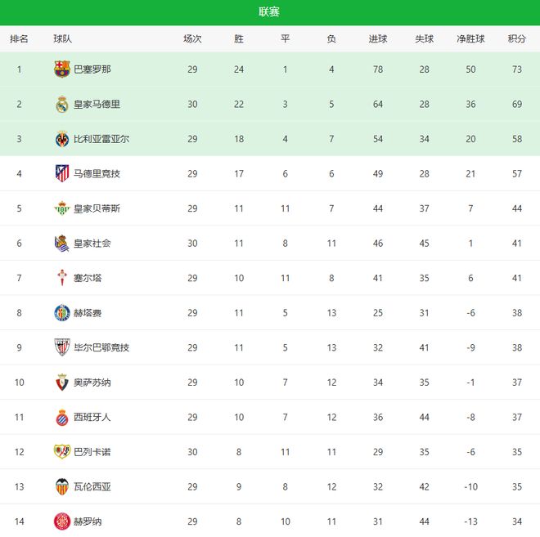Click the Getafe blue crest icon

click(x=62, y=312)
